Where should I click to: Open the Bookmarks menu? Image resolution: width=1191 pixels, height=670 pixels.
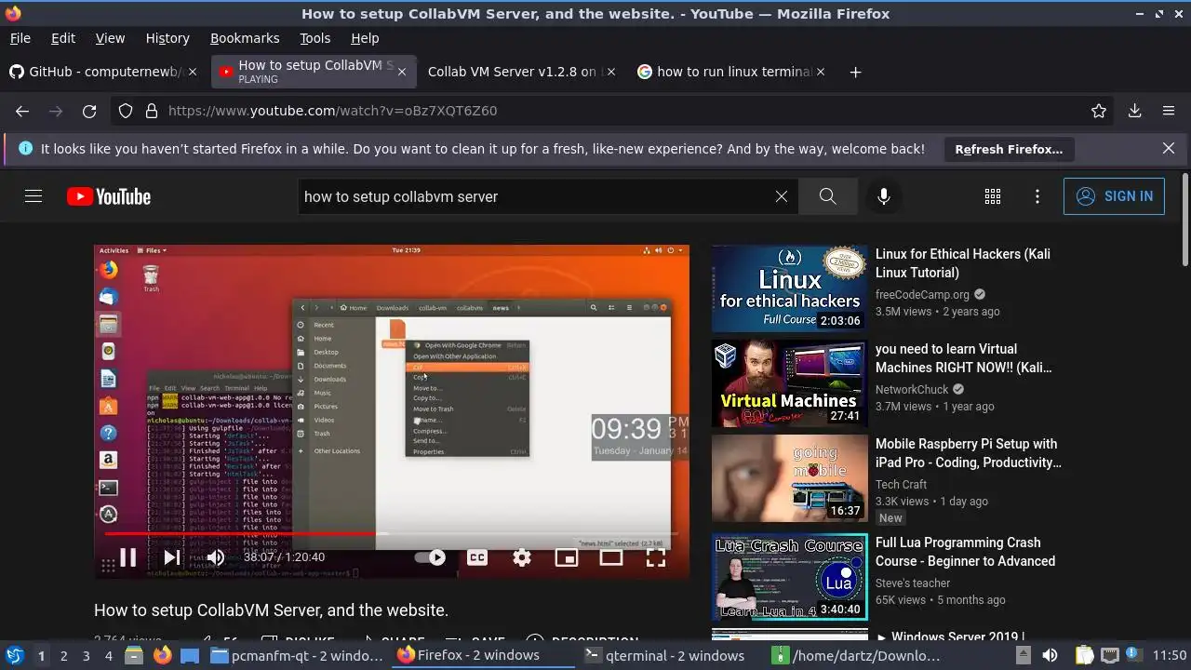pyautogui.click(x=245, y=38)
